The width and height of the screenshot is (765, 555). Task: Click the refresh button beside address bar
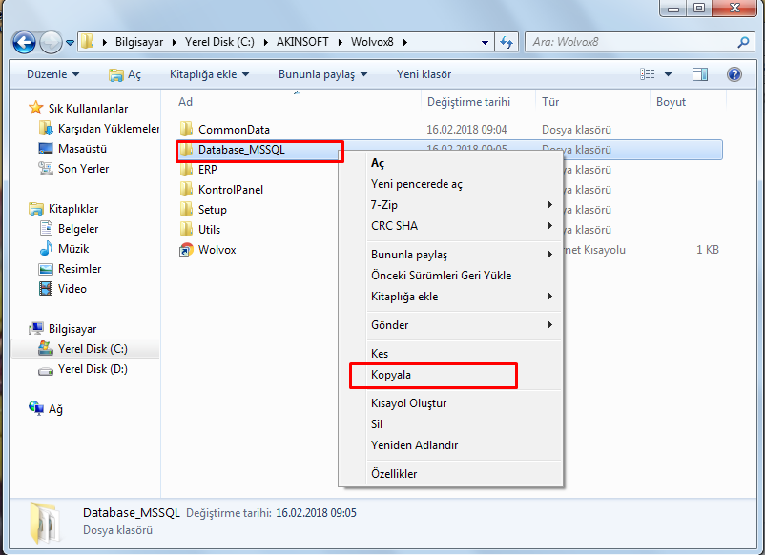click(x=507, y=43)
